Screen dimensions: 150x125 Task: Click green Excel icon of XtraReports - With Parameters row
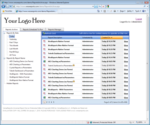tap(44, 89)
